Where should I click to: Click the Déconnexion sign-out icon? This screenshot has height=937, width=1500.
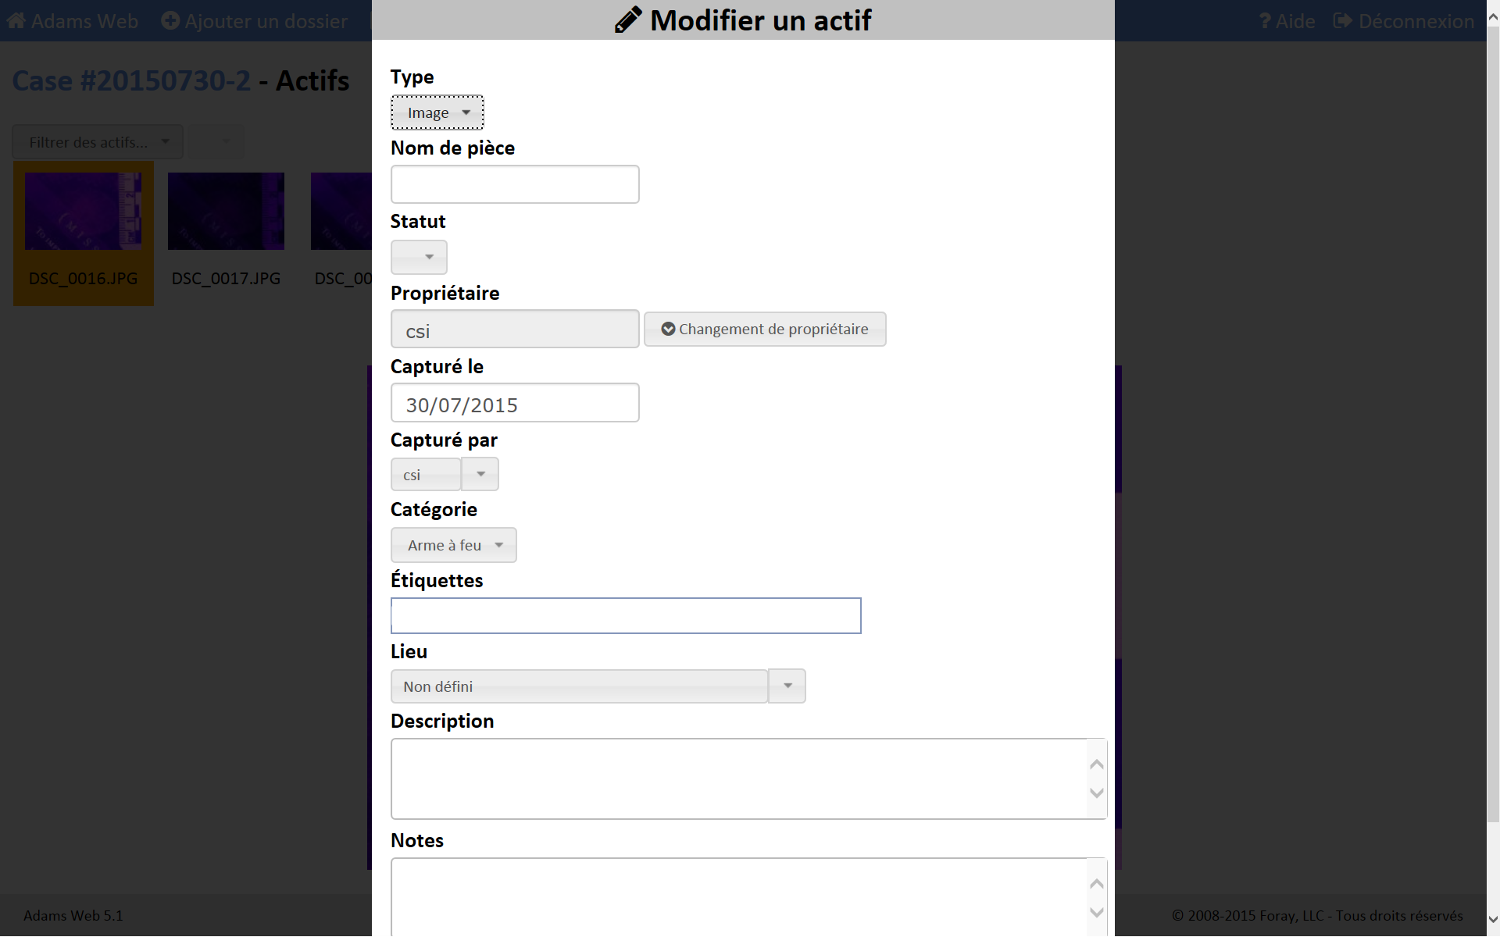click(x=1342, y=21)
